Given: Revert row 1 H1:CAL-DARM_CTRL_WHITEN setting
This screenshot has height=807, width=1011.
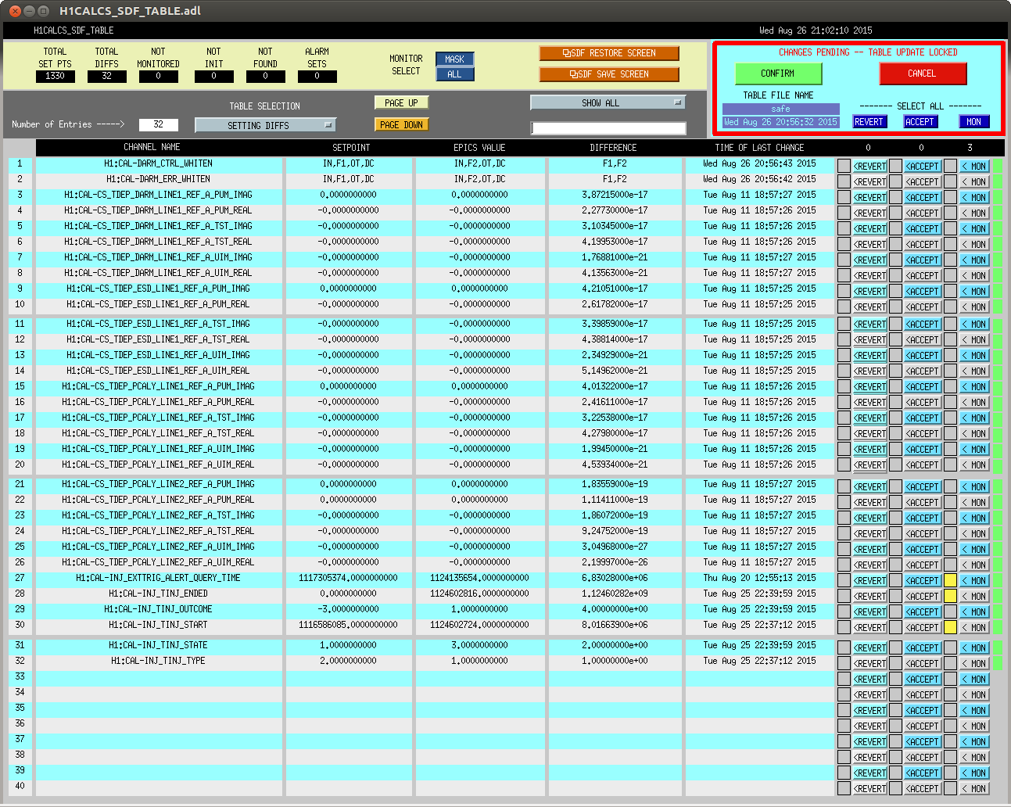Looking at the screenshot, I should tap(869, 167).
